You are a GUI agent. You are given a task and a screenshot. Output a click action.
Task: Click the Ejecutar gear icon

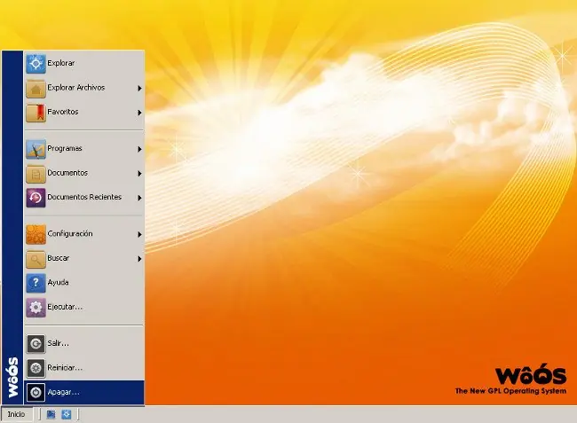(36, 307)
